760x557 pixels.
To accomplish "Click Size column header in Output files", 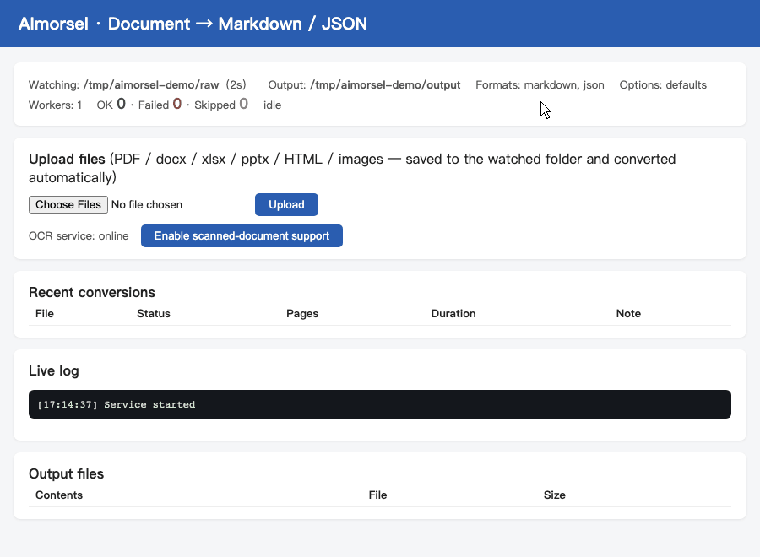I will [x=555, y=495].
